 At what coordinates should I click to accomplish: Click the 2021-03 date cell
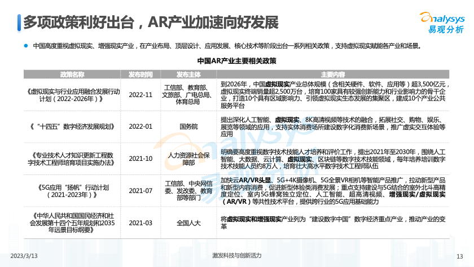141,223
